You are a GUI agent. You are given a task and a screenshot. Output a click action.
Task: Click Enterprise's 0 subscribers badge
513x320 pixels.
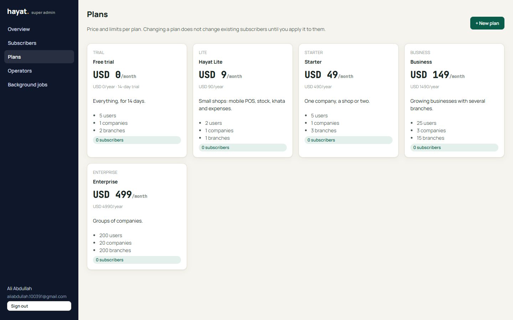click(137, 260)
